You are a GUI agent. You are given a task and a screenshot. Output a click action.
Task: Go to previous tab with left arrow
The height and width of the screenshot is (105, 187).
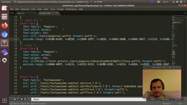[x=11, y=13]
